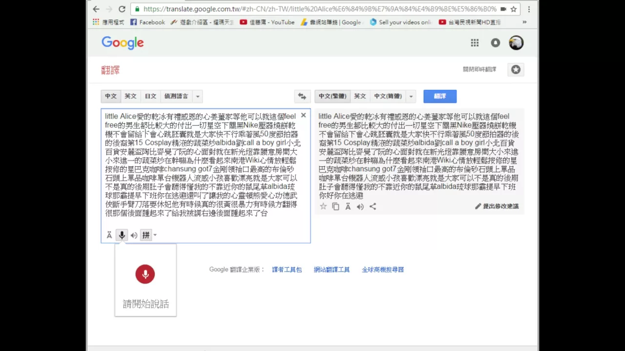Open Sell your videos online bookmark
625x351 pixels.
click(x=401, y=22)
